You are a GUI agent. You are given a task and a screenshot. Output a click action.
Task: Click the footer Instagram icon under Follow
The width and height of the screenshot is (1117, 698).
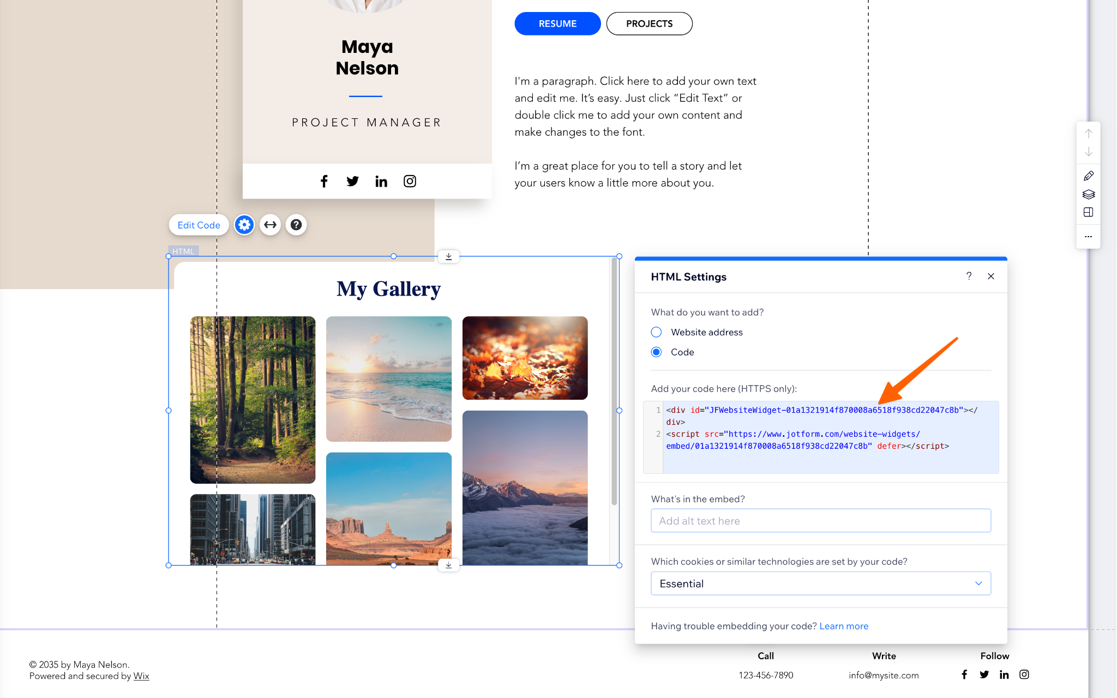(x=1024, y=675)
